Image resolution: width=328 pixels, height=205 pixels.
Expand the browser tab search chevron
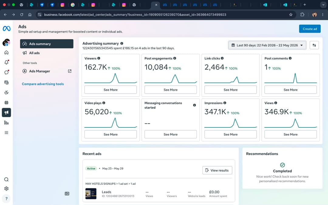(x=323, y=5)
